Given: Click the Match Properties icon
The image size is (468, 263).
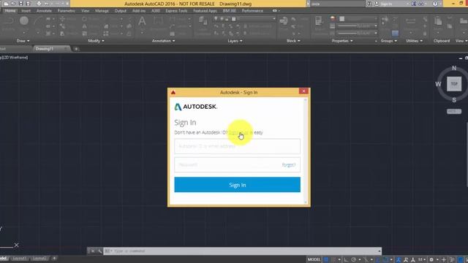Looking at the screenshot, I should [x=319, y=21].
